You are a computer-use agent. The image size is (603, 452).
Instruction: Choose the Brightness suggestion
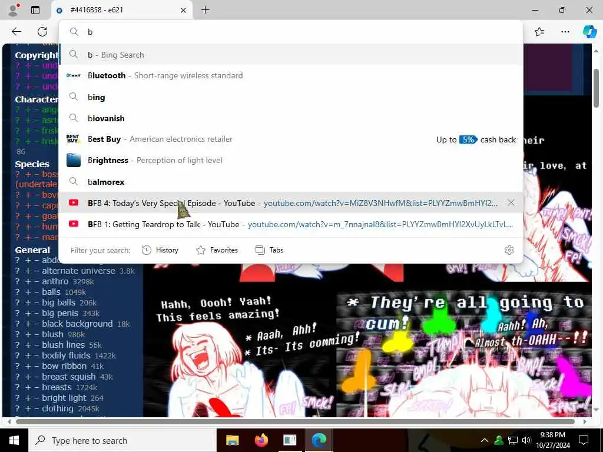point(291,160)
